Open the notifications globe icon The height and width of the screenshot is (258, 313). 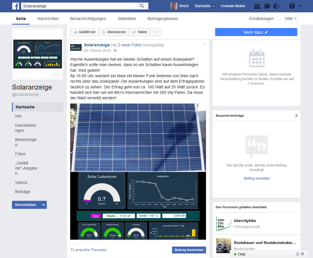pyautogui.click(x=276, y=6)
